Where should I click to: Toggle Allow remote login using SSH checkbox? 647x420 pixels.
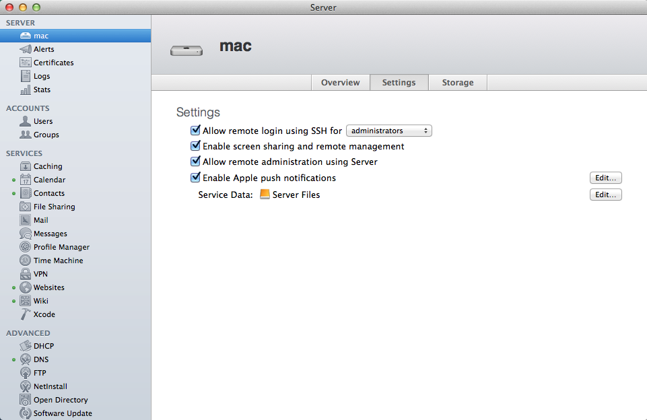click(x=196, y=131)
